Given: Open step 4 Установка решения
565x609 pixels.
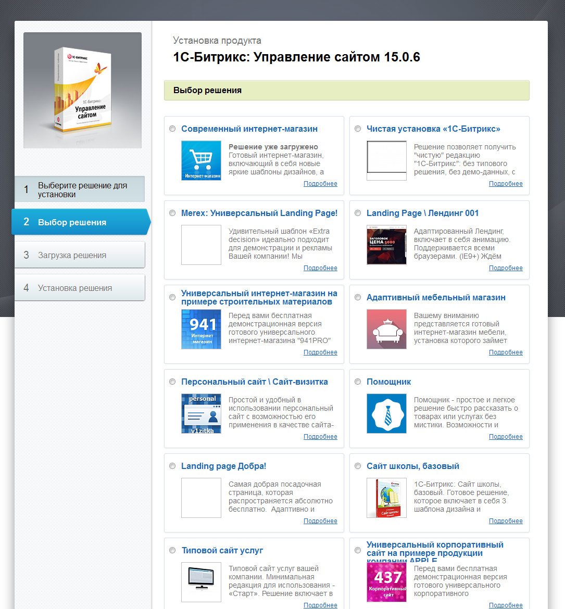Looking at the screenshot, I should (x=80, y=288).
